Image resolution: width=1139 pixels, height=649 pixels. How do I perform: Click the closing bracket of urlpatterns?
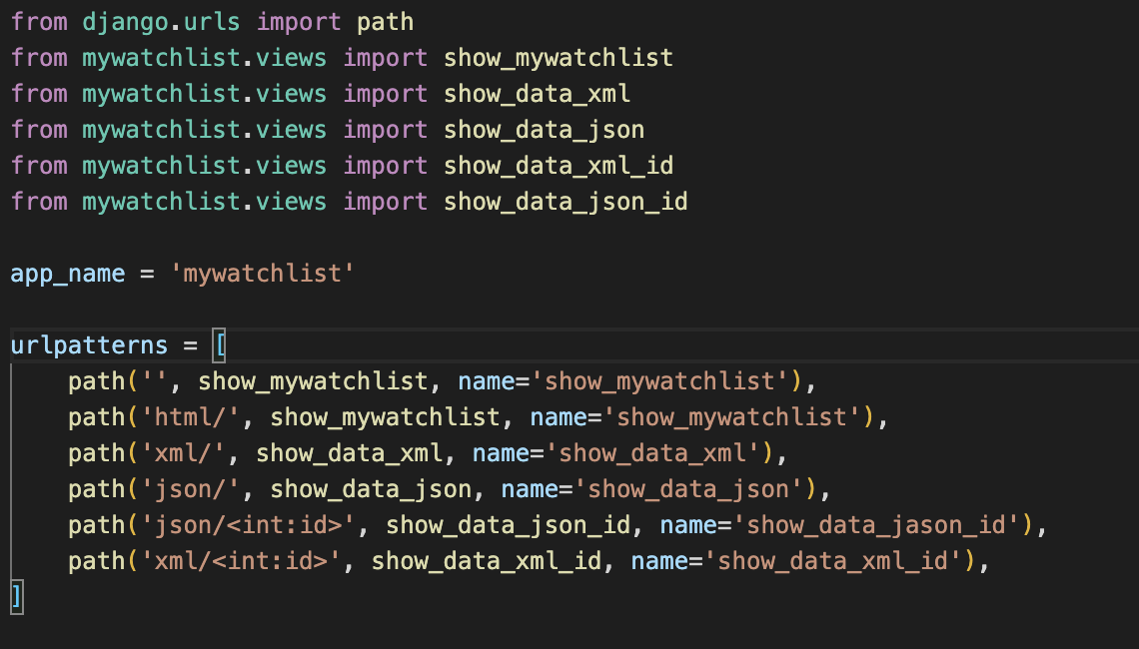[x=15, y=596]
